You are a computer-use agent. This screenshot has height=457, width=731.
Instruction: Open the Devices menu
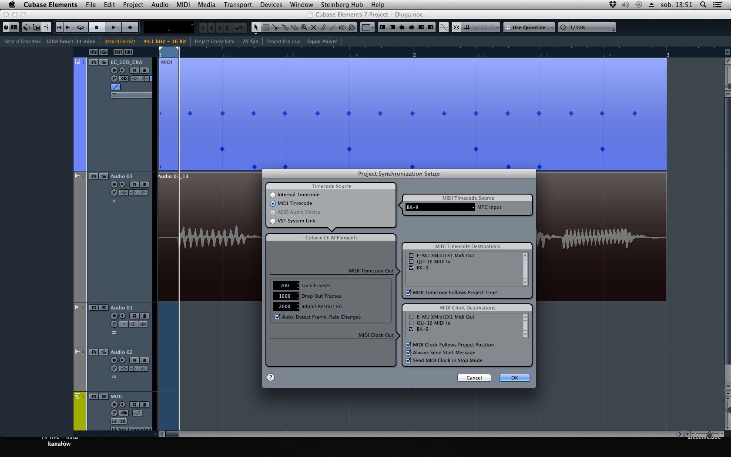click(x=271, y=5)
